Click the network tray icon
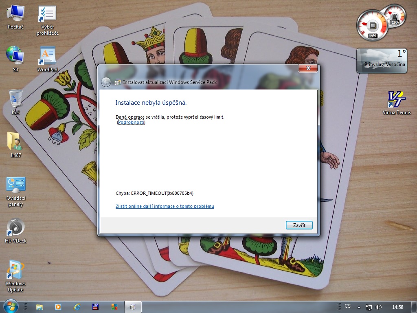Screen dimensions: 417x313 click(x=369, y=307)
